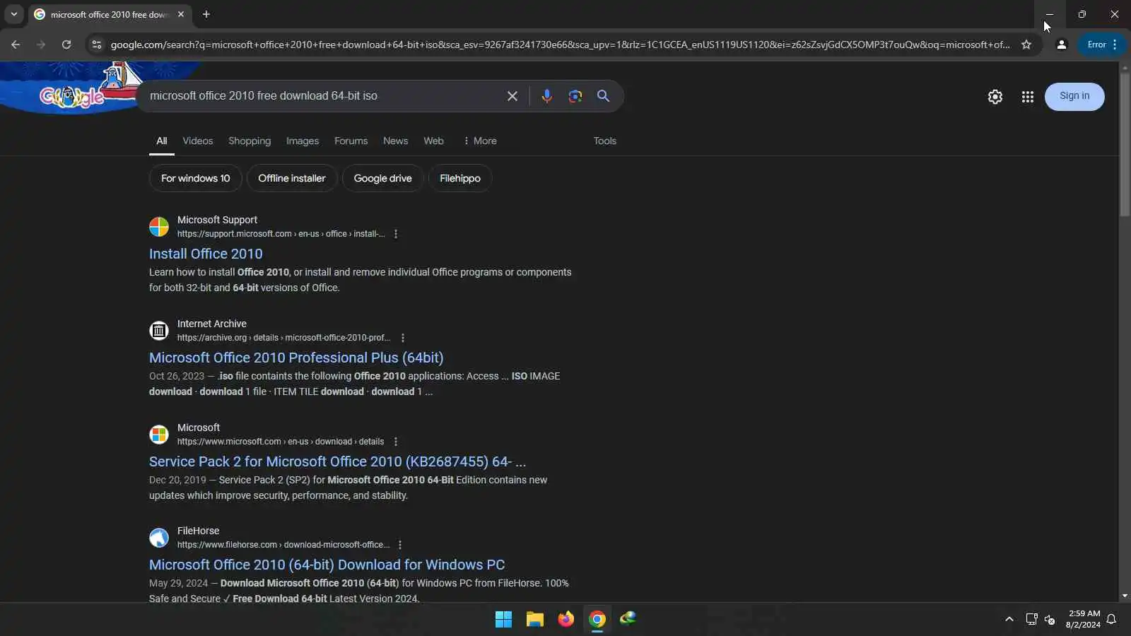This screenshot has width=1131, height=636.
Task: Click the Microsoft Support site favicon
Action: 159,227
